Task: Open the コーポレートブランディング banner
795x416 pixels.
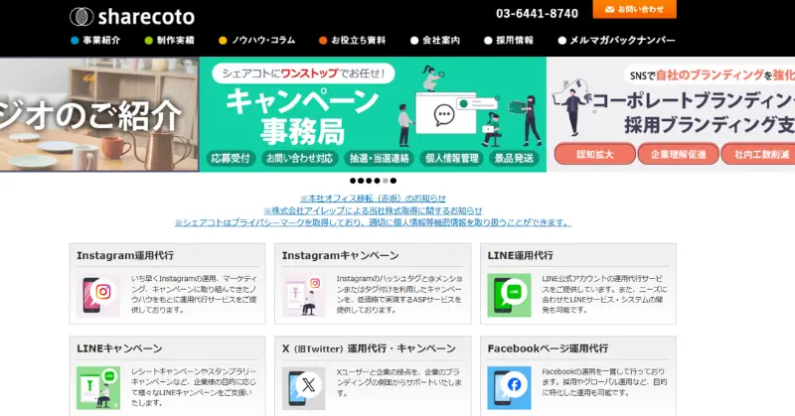Action: pos(671,114)
